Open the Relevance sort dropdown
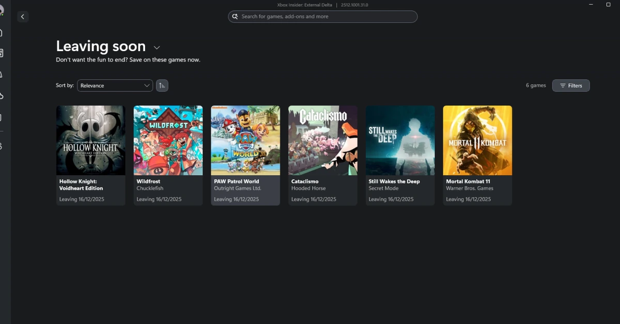Viewport: 620px width, 324px height. coord(115,85)
